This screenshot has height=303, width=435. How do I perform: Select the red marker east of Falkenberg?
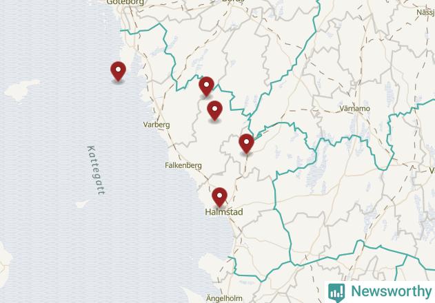[246, 144]
